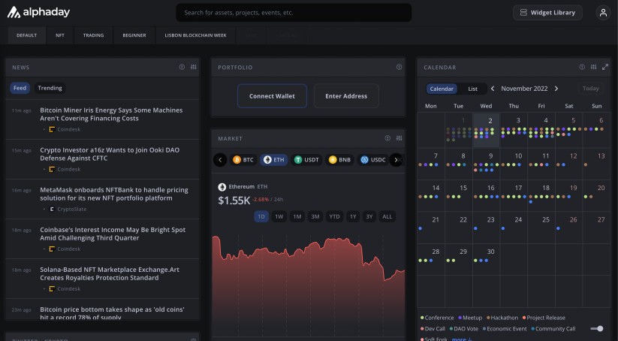Expand legend with more link

[460, 339]
